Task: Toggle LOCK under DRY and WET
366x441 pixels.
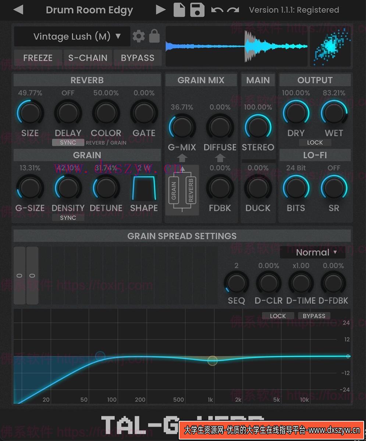Action: 315,142
